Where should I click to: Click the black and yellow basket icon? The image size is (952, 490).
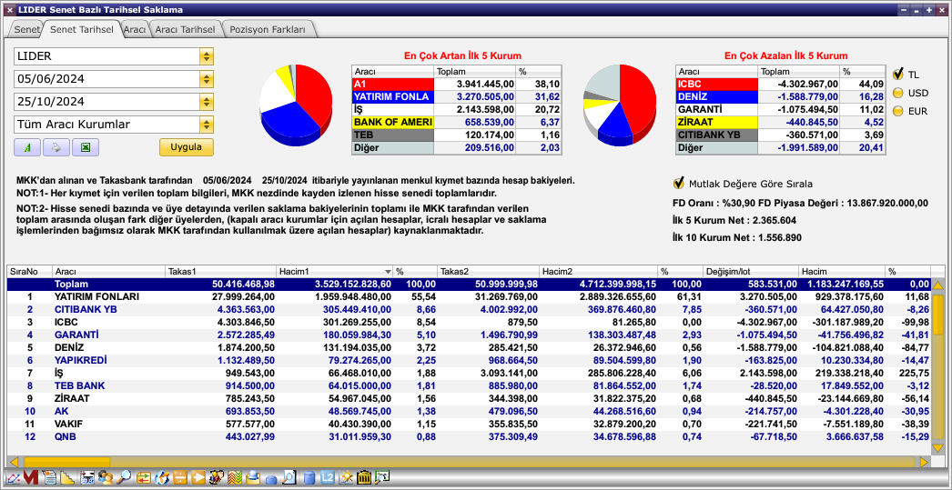point(364,477)
